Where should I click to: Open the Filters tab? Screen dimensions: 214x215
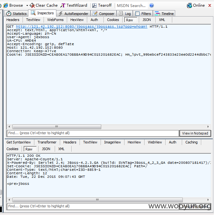point(143,14)
